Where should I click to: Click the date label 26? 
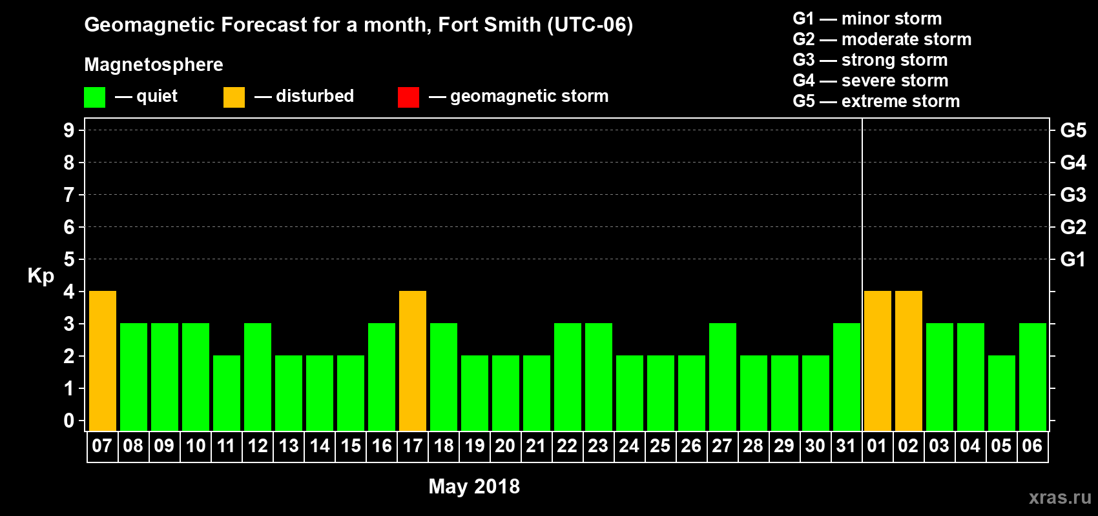691,446
